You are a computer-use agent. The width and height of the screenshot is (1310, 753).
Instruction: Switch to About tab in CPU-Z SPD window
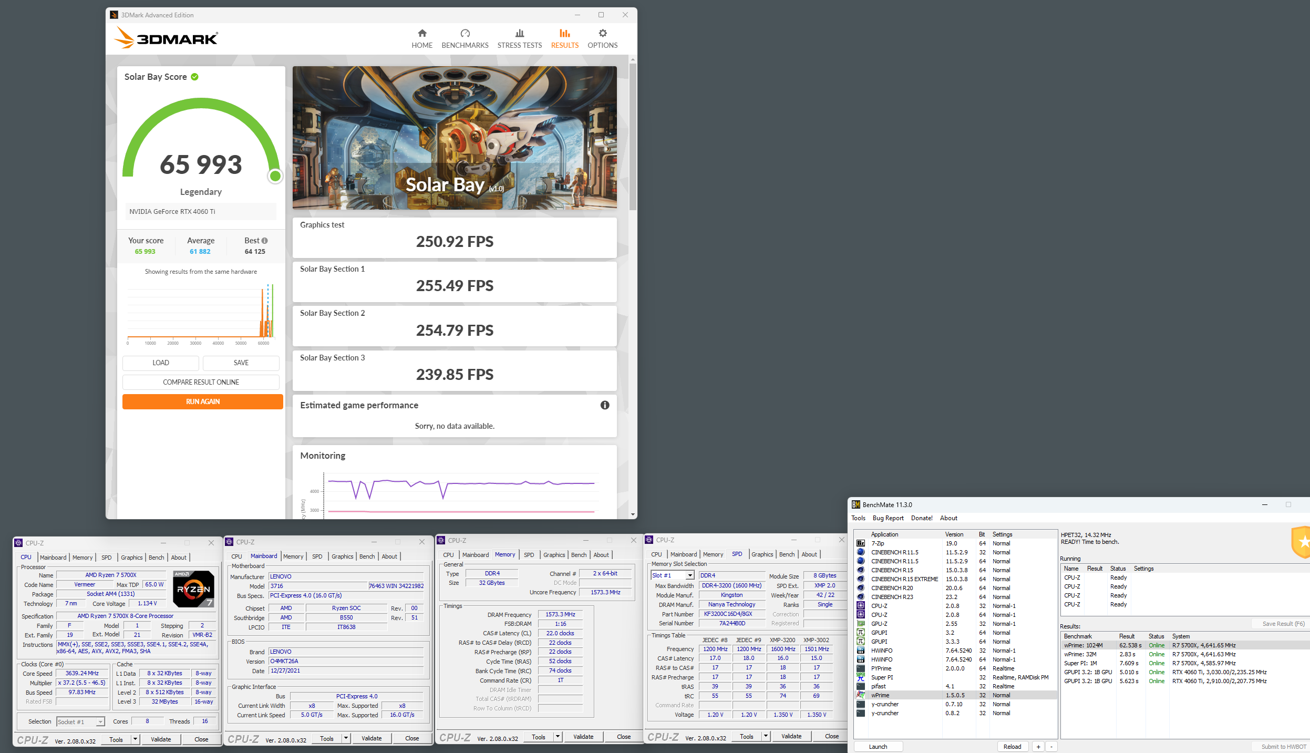tap(809, 554)
